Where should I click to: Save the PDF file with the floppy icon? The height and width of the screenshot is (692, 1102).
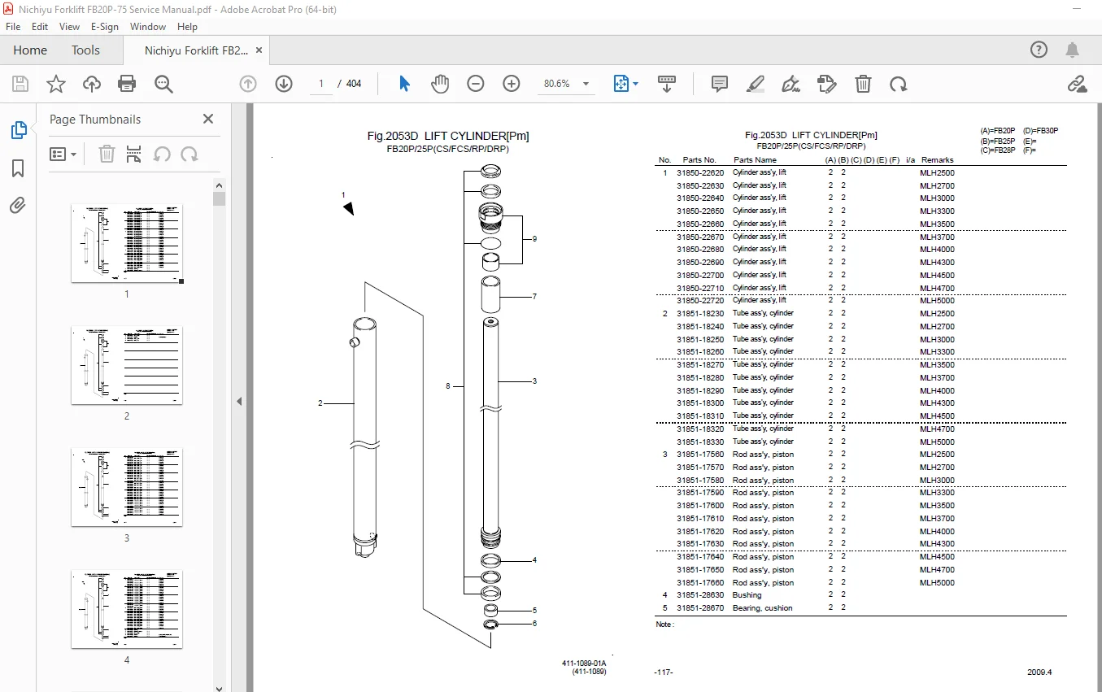pos(20,84)
